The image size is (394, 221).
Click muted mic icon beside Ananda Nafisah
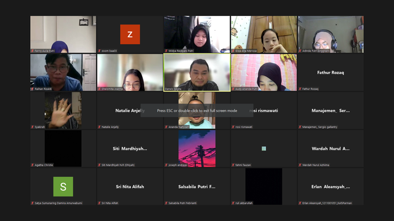(x=166, y=127)
